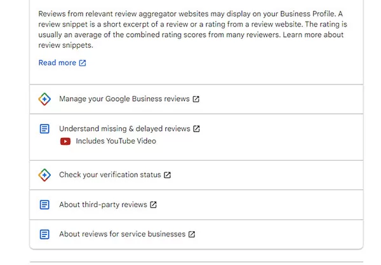Open About reviews for service businesses

pos(122,234)
